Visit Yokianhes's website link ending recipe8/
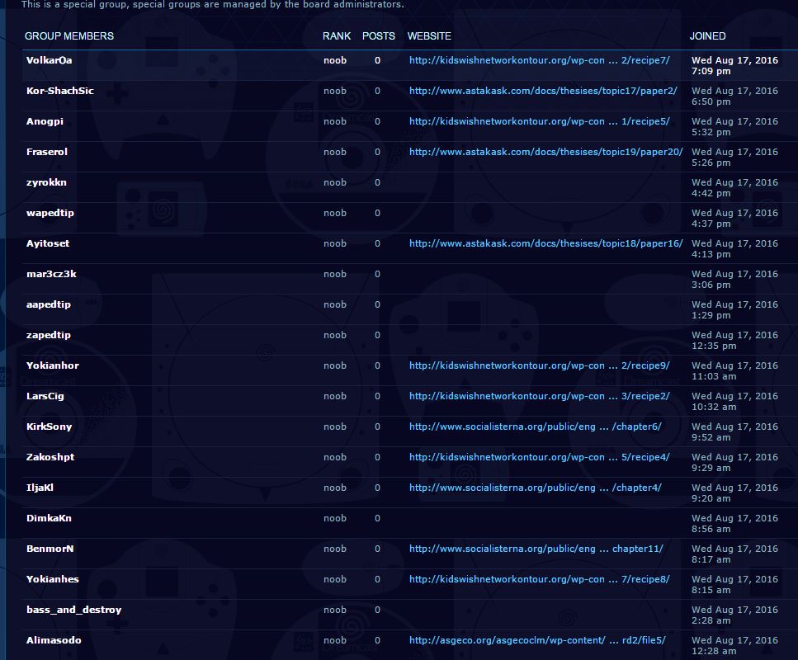 540,580
